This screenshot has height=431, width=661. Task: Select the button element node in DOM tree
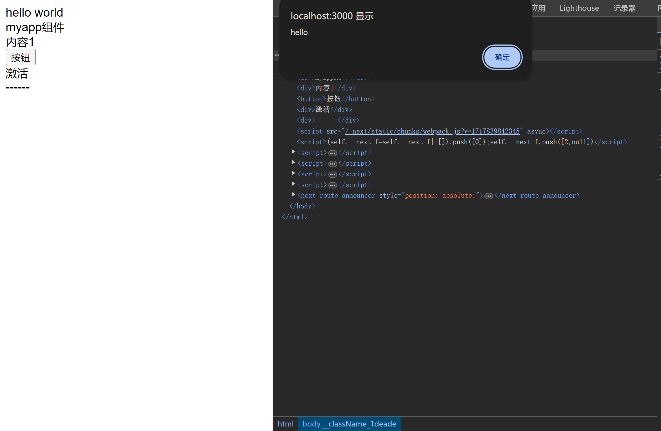point(335,99)
